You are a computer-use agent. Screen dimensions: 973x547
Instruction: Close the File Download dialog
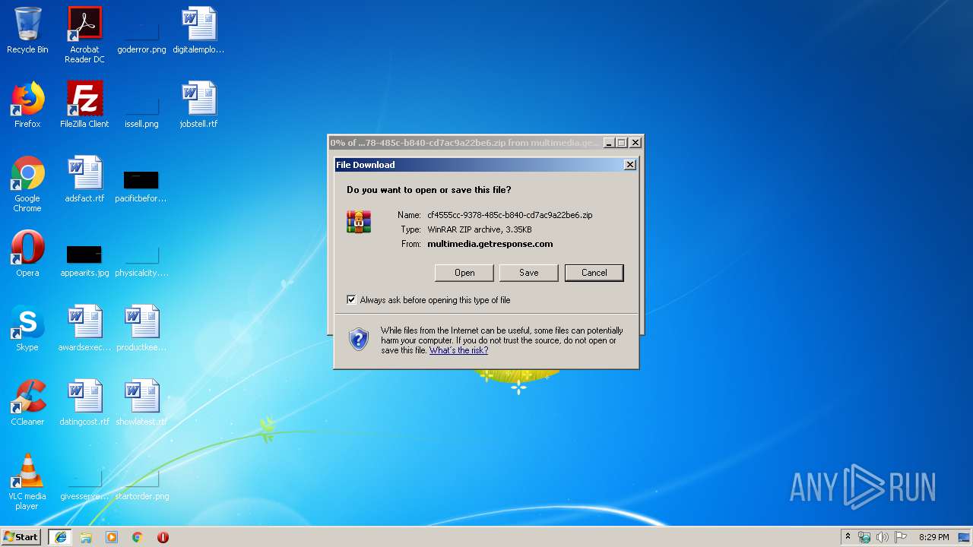pos(629,165)
